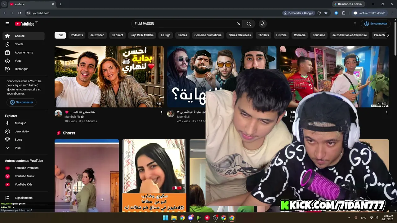Select the Séries télévisées chip
397x223 pixels.
[240, 35]
